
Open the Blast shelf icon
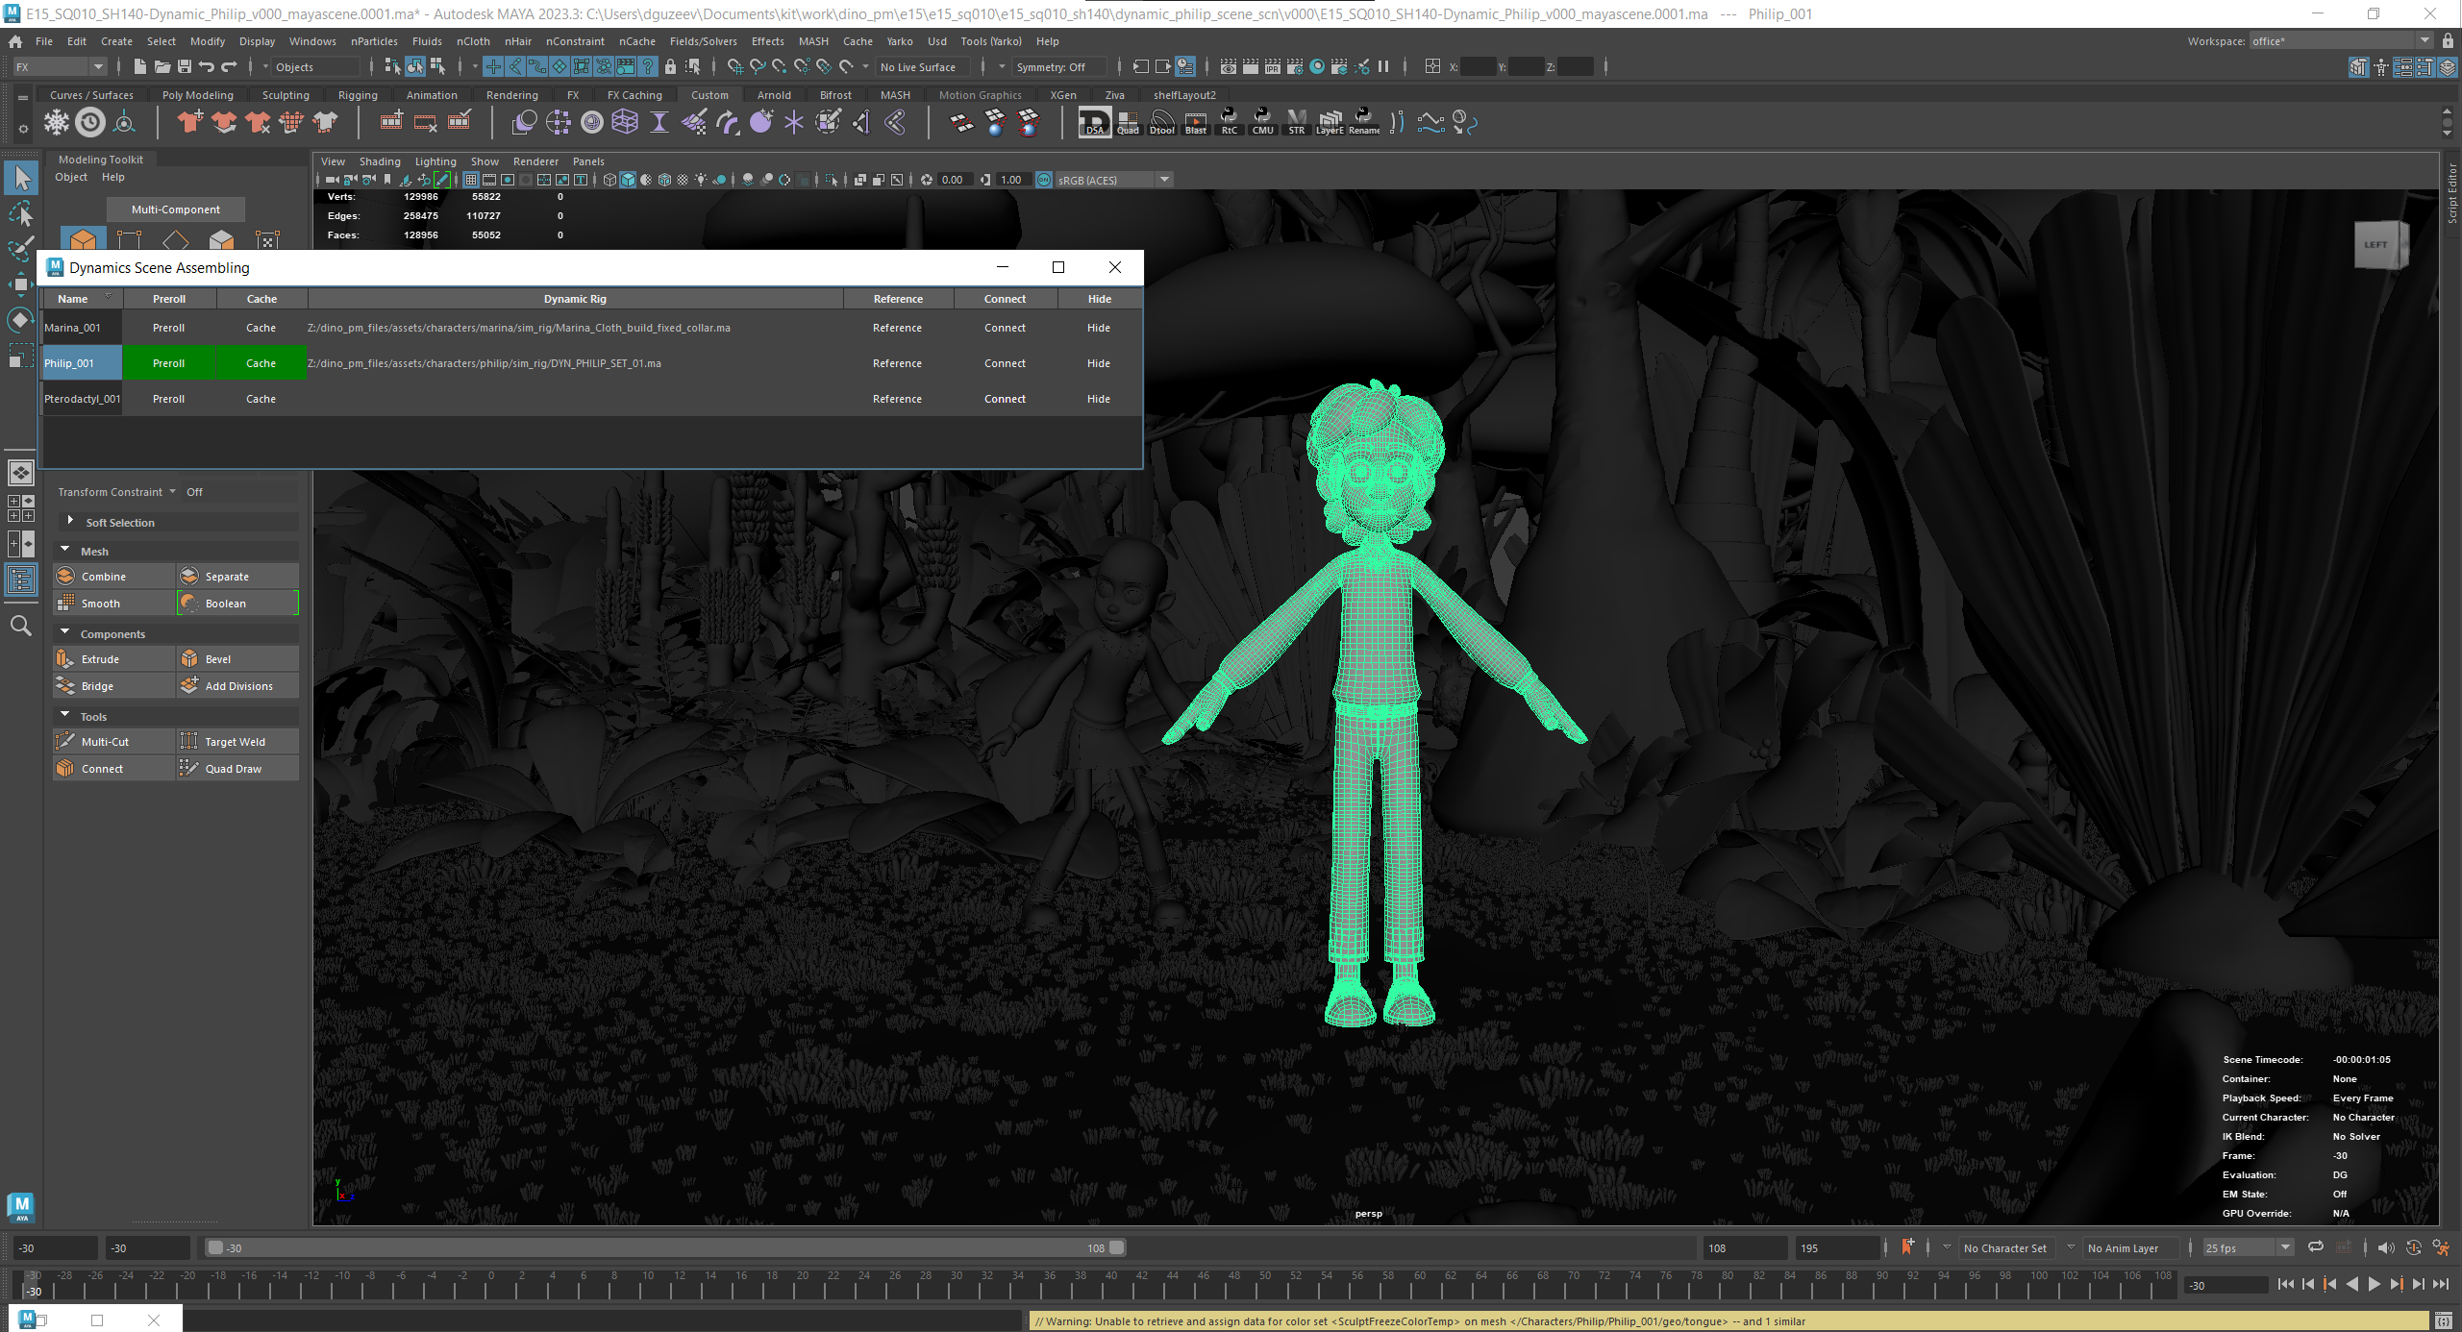point(1195,123)
